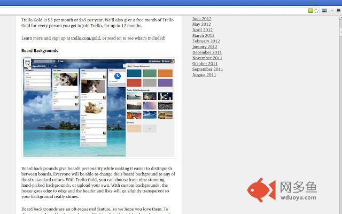342x214 pixels.
Task: Select the tan custom background swatch
Action: click(x=134, y=128)
